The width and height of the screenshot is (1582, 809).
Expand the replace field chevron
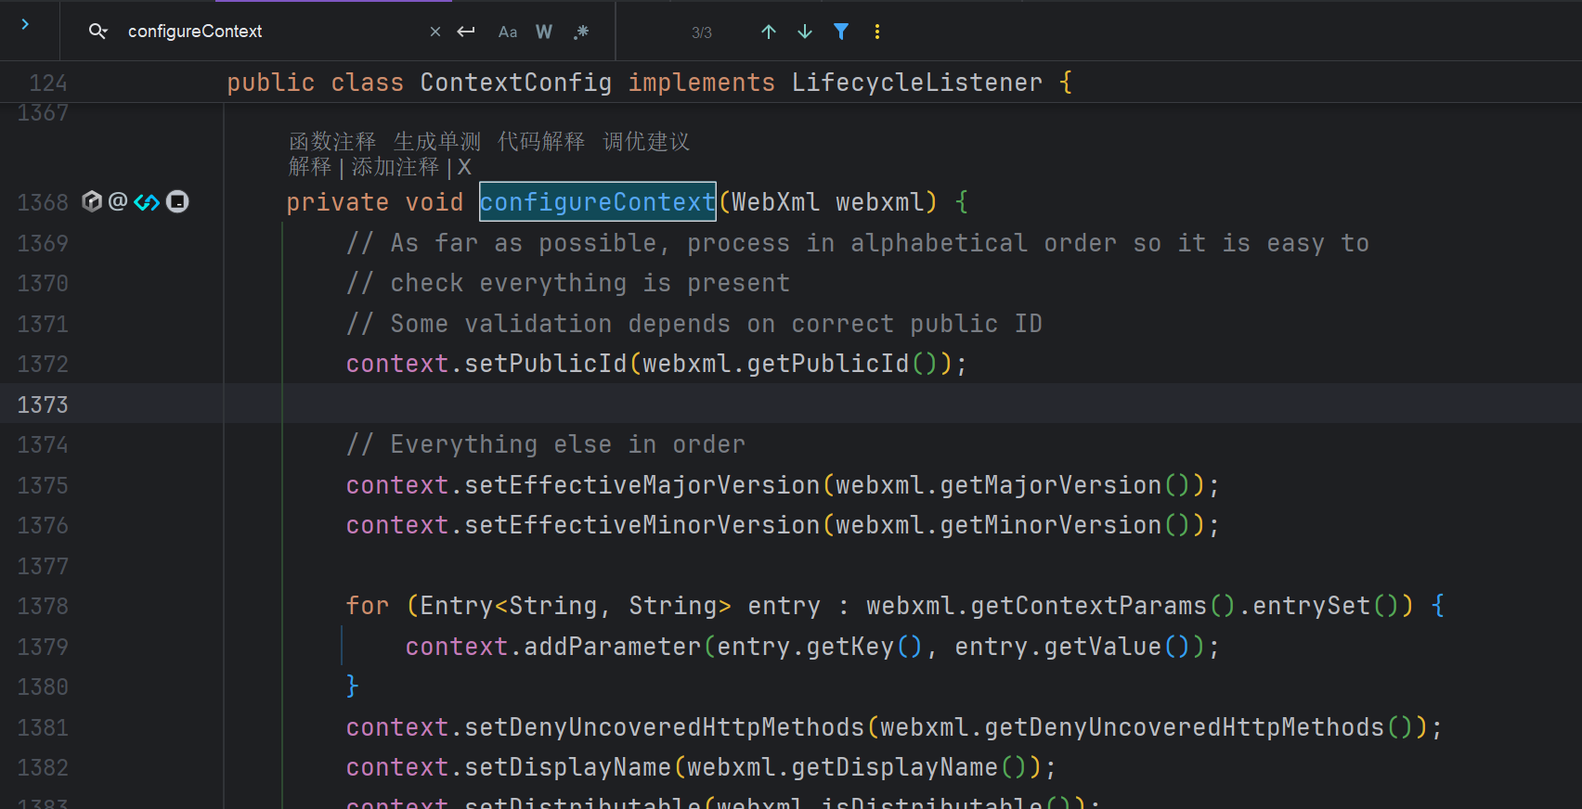(25, 24)
